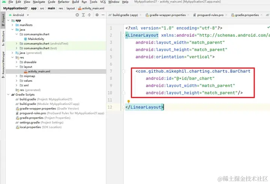Select settings.gradle in project tree
This screenshot has height=184, width=270.
39,123
